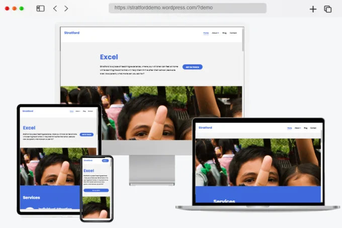Tap the blue button below the text in the phone preview
342x228 pixels.
click(96, 190)
